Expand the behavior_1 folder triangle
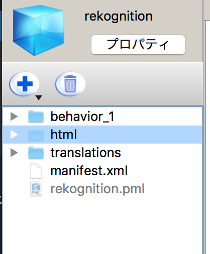This screenshot has width=210, height=254. [14, 116]
